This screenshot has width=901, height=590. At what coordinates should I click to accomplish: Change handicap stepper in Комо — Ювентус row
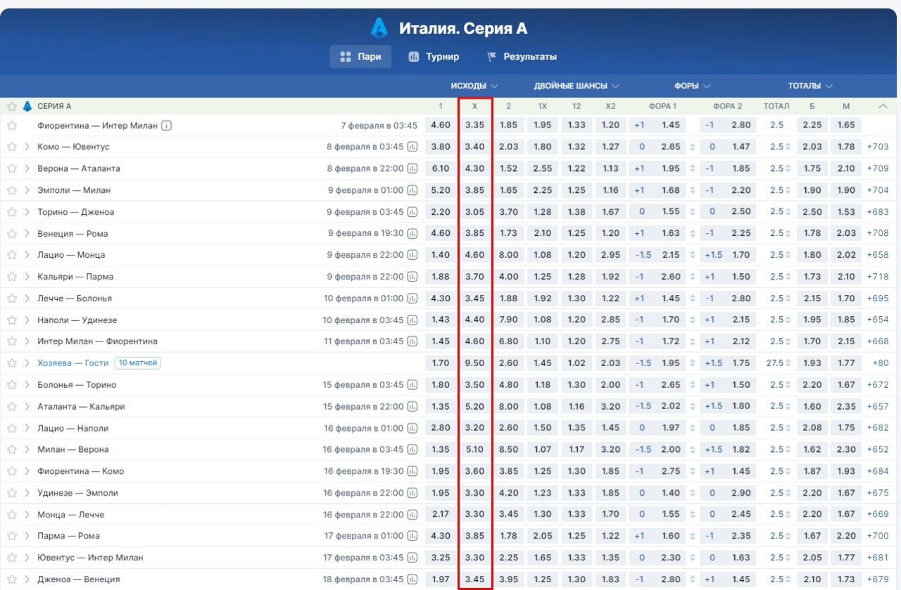tap(692, 146)
